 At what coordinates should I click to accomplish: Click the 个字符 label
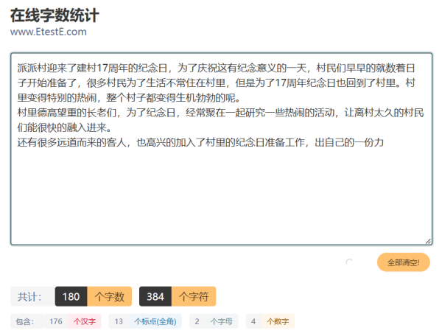[194, 296]
